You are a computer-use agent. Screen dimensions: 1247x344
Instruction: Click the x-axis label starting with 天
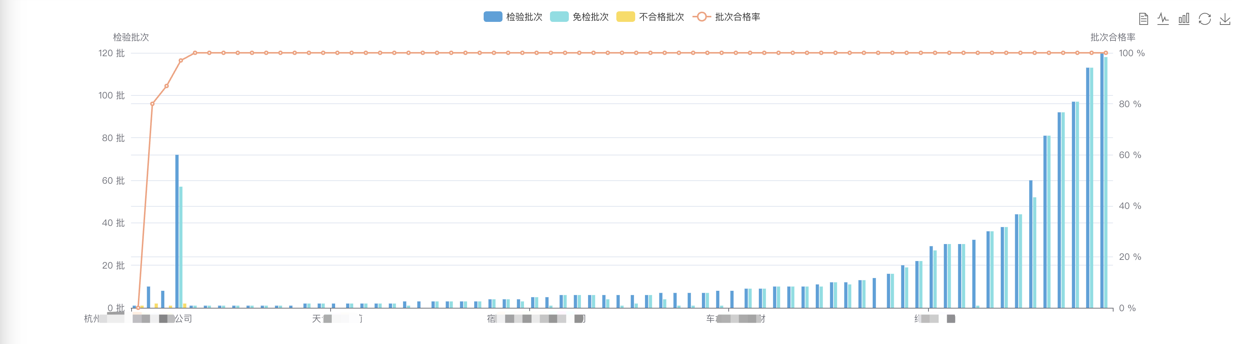(337, 319)
